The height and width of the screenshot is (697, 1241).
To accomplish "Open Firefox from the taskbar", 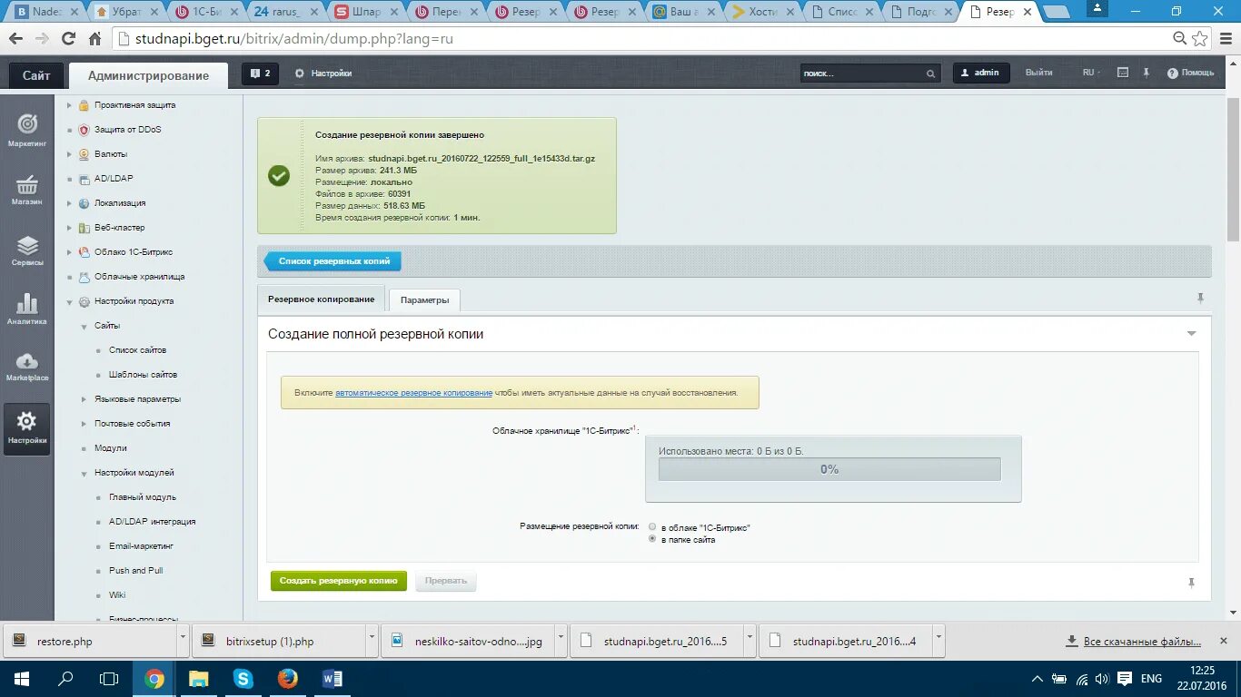I will 288,678.
